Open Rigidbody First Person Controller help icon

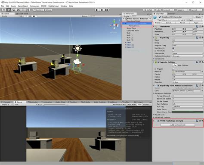197,85
